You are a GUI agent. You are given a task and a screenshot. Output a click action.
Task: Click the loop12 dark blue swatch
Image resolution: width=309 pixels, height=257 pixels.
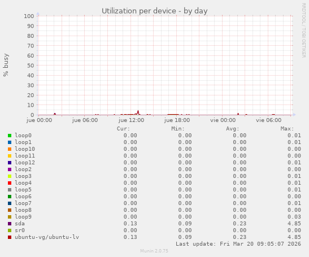[10, 163]
